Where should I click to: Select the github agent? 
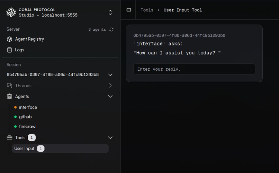(25, 117)
